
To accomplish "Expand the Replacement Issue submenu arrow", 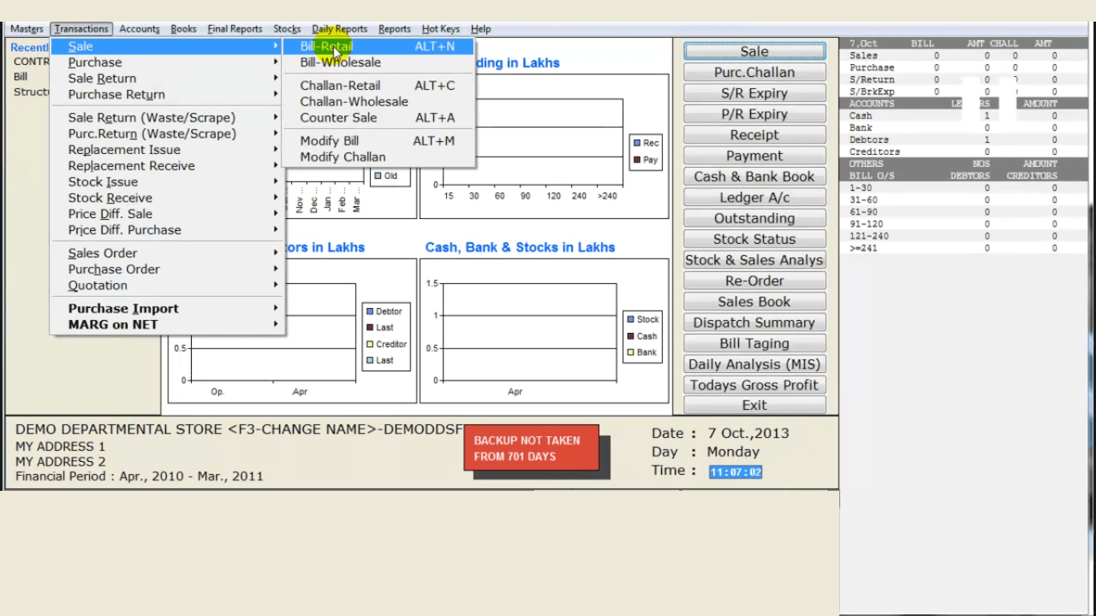I will (275, 150).
